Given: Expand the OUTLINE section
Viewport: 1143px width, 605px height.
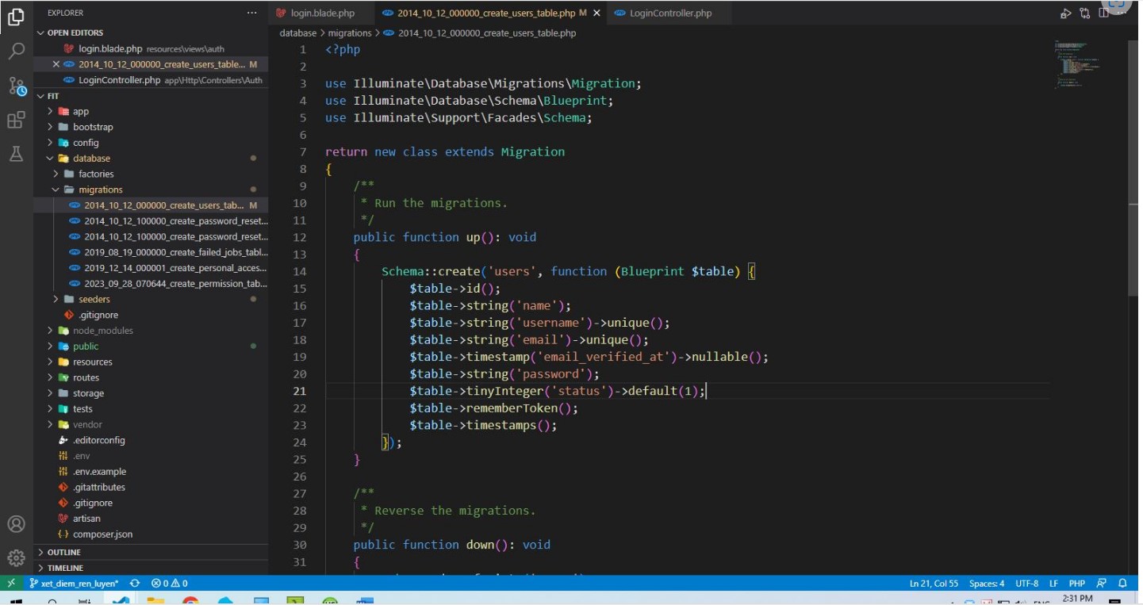Looking at the screenshot, I should [63, 553].
